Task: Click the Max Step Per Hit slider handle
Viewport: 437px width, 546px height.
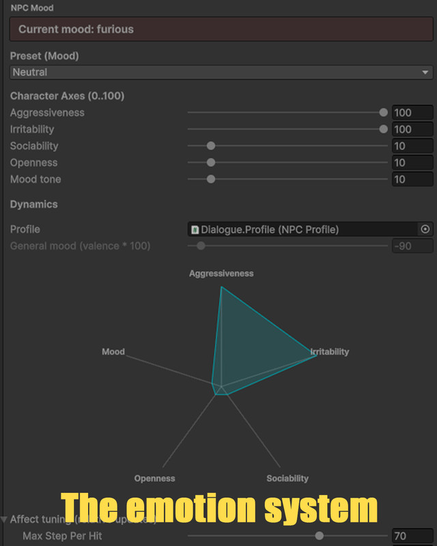Action: tap(319, 536)
